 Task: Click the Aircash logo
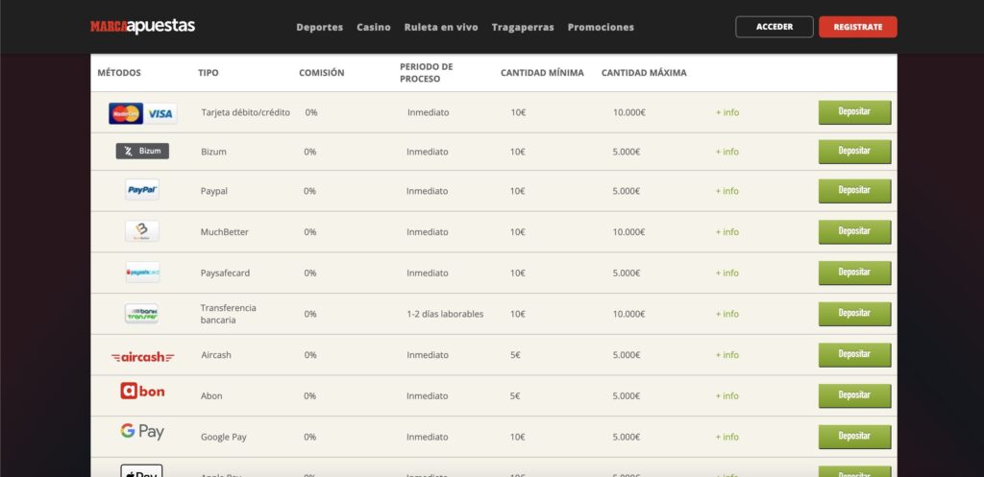tap(142, 356)
